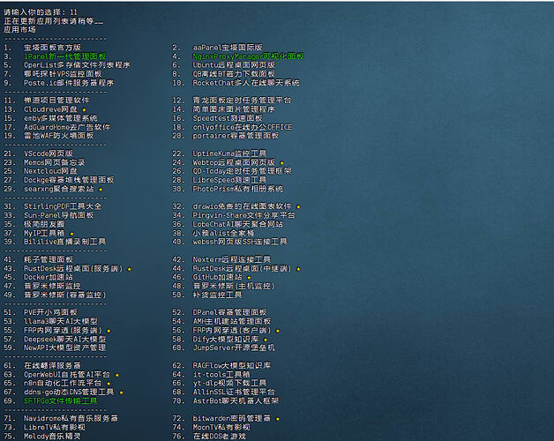Select 'Ubuntu远程桌面网页版'
Viewport: 554px width, 441px height.
pyautogui.click(x=234, y=65)
